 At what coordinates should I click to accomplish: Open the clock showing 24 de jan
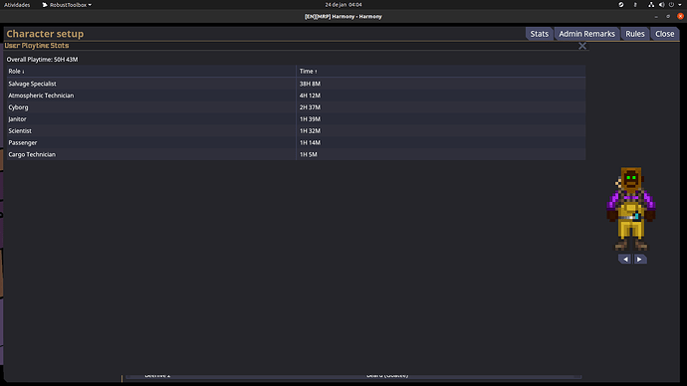coord(343,5)
